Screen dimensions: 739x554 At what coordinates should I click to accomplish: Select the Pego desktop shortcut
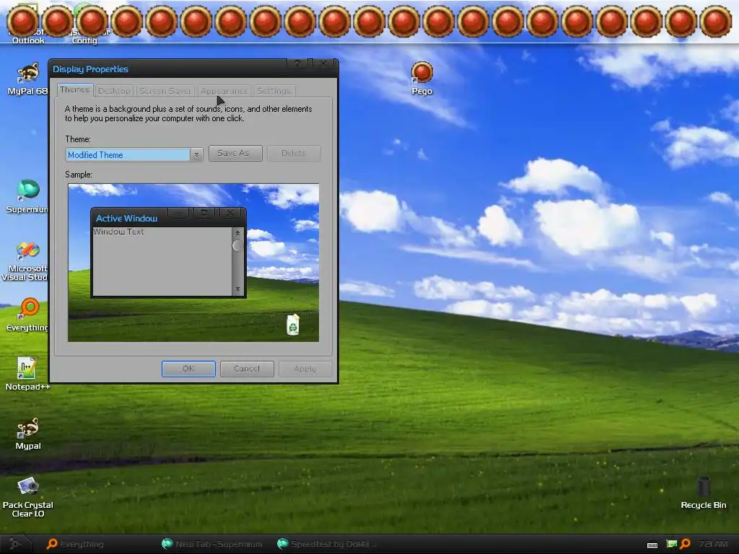(x=421, y=78)
